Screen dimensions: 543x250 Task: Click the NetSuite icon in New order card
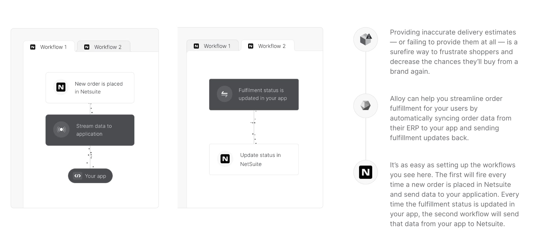(61, 87)
